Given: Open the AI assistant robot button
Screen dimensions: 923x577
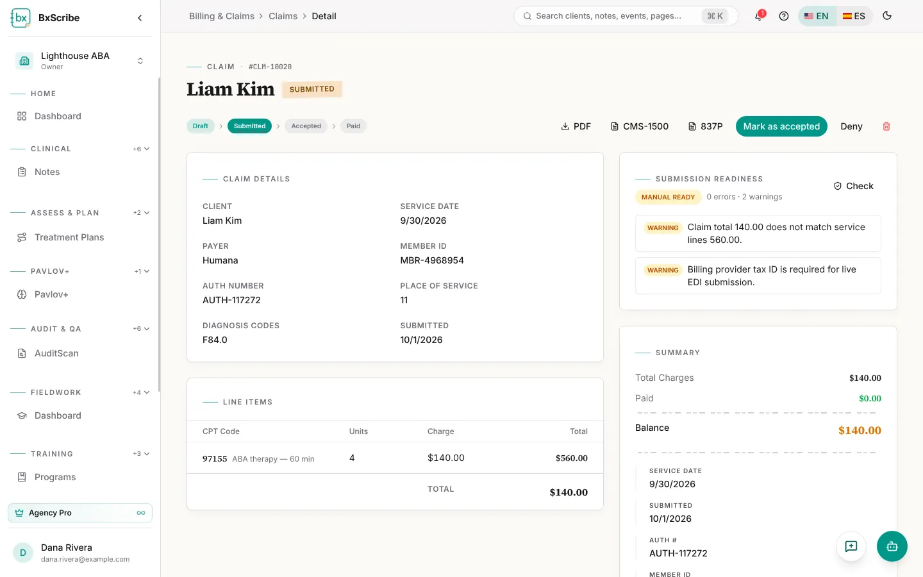Looking at the screenshot, I should point(892,546).
